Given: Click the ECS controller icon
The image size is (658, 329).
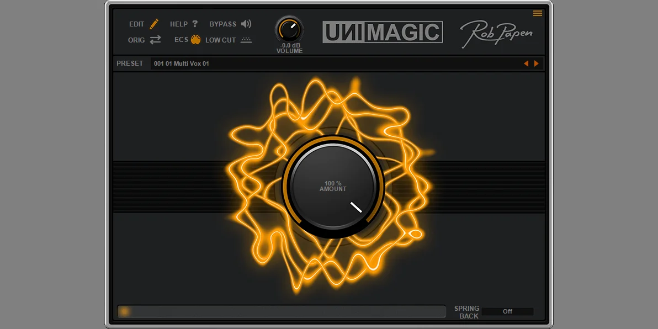Looking at the screenshot, I should tap(195, 40).
